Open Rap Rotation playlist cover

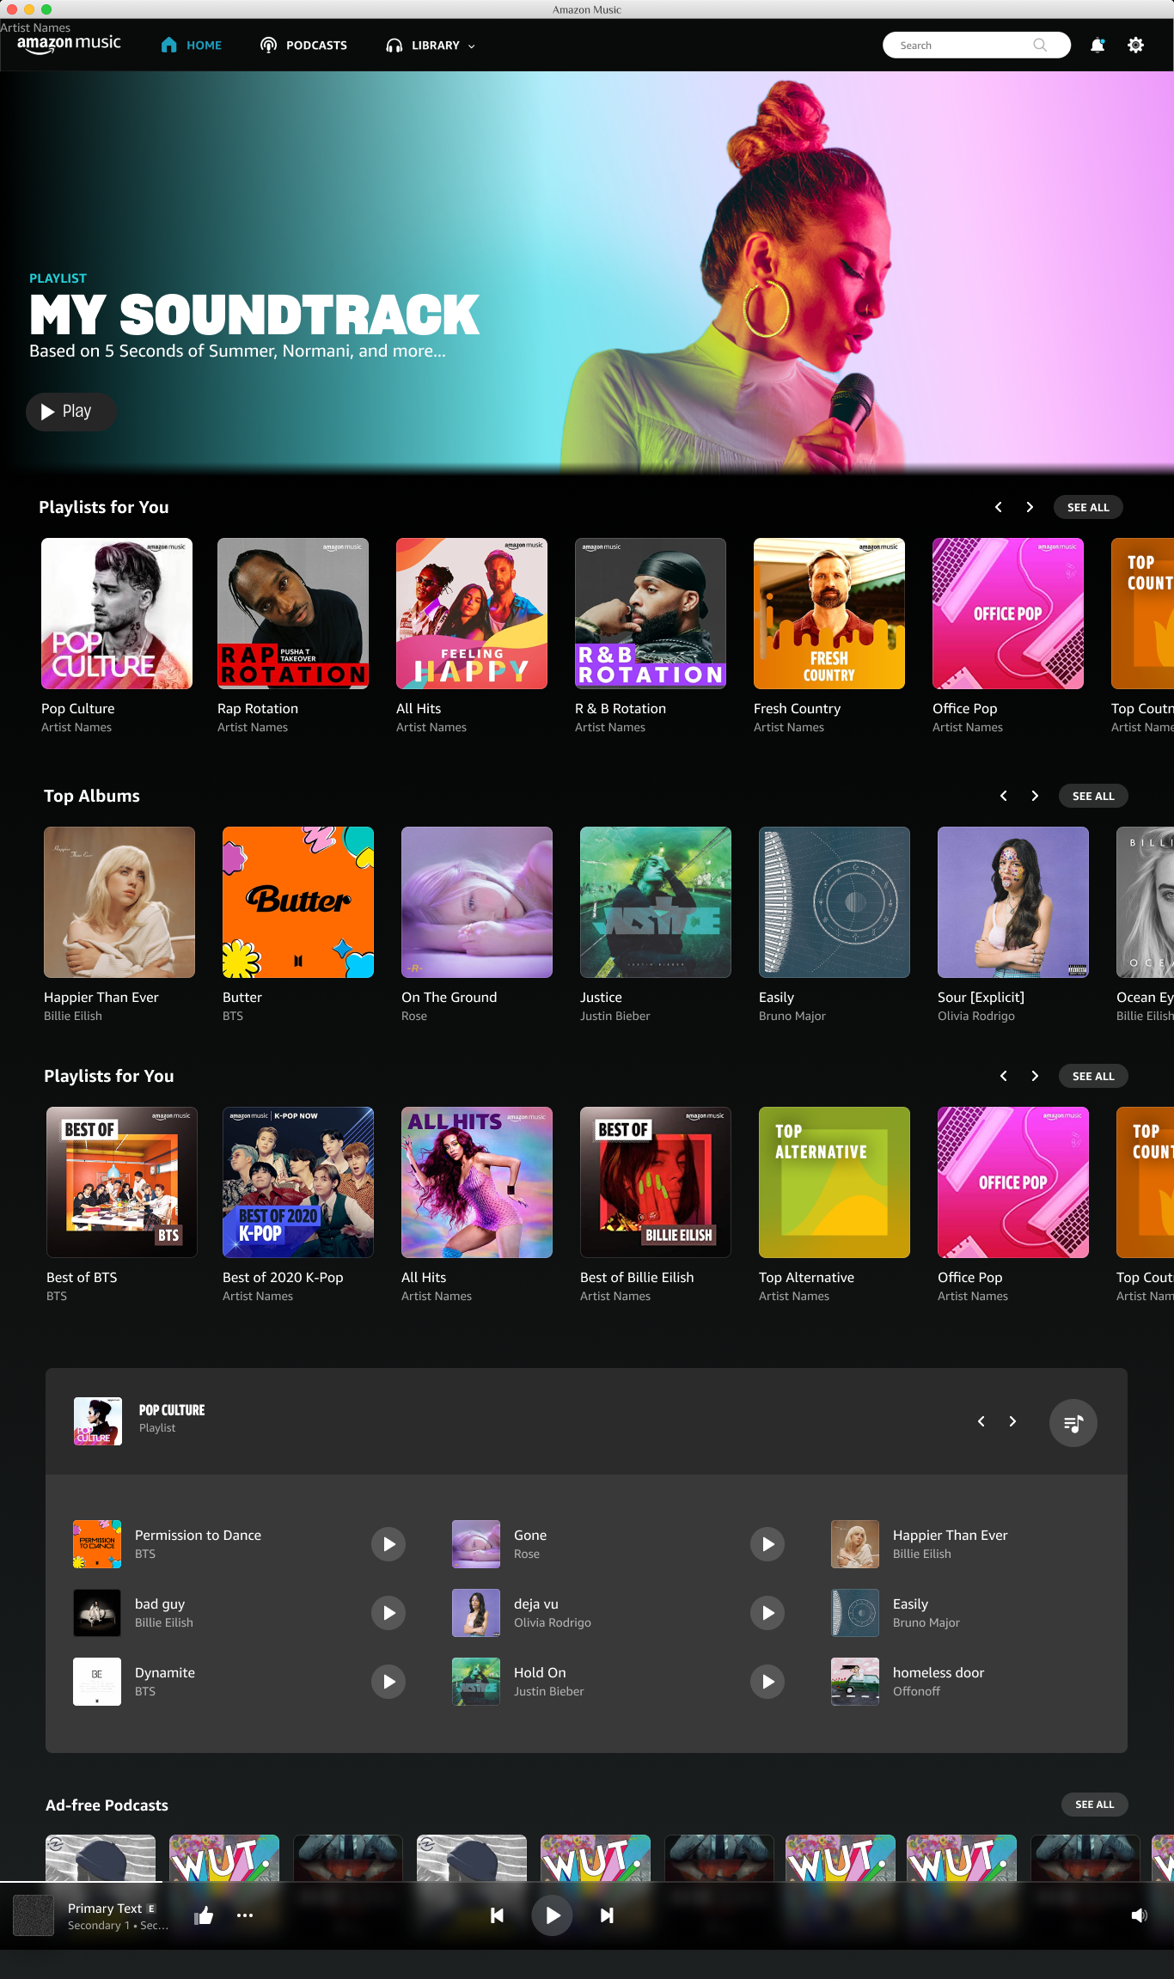coord(293,614)
